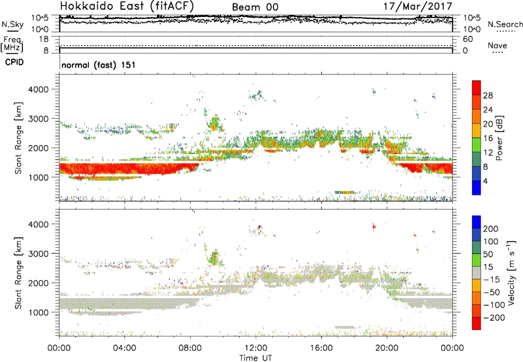Click the 'Beam 00' label

(x=255, y=7)
